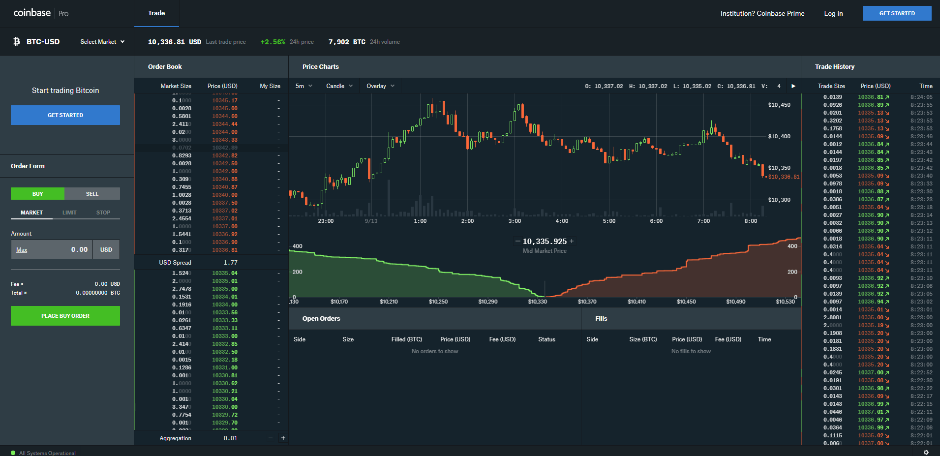
Task: Click bid price 10334.01 in order book
Action: pyautogui.click(x=225, y=297)
